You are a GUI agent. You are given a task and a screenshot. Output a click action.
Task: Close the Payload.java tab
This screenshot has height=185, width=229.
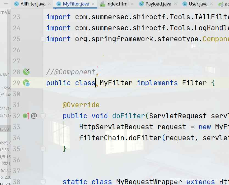point(175,4)
